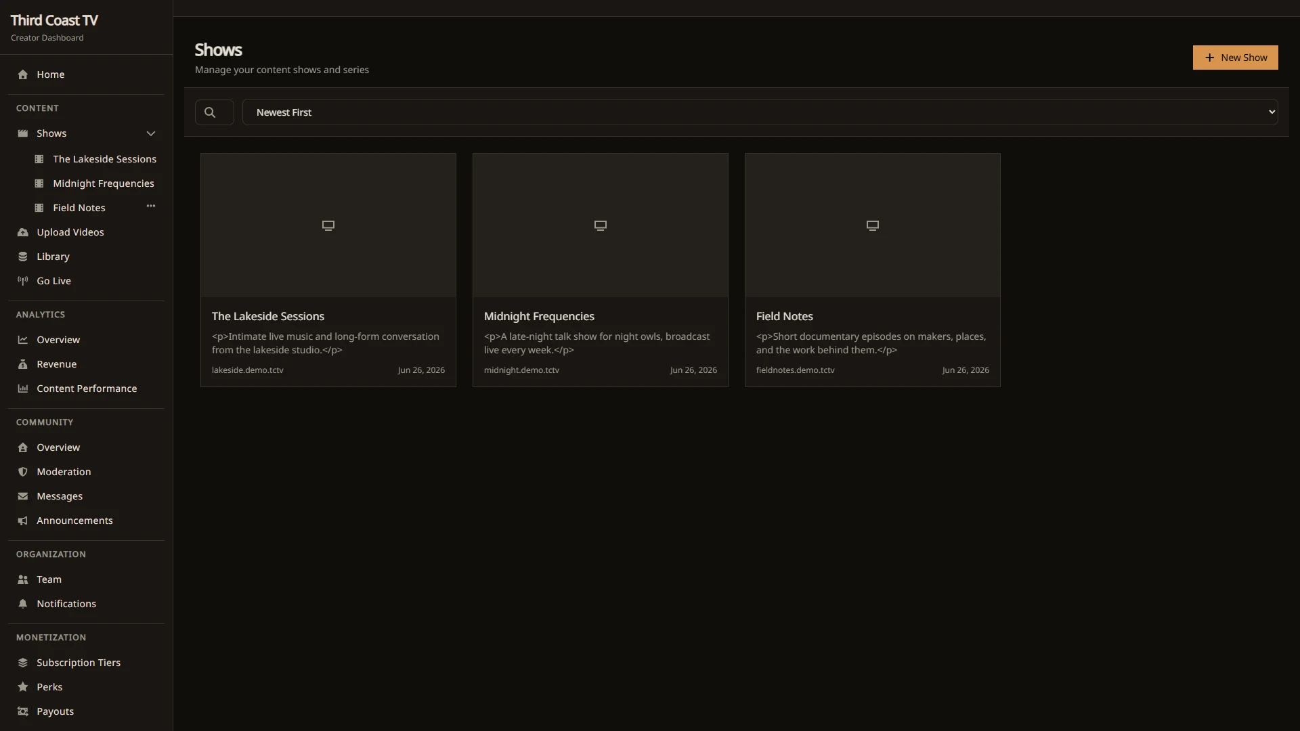Click the Midnight Frequencies card thumbnail

point(601,225)
